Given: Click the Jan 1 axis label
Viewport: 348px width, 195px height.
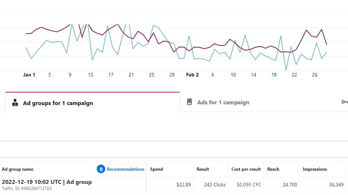Looking at the screenshot, I should [29, 75].
